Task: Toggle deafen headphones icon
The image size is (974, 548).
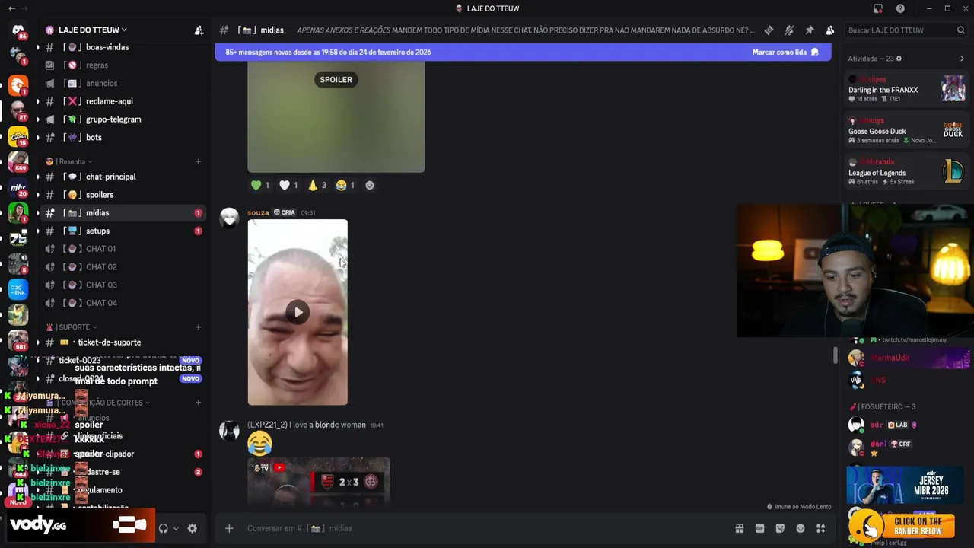Action: 163,528
